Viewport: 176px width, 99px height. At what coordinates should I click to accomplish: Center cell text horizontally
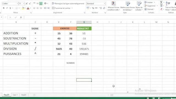pos(37,8)
